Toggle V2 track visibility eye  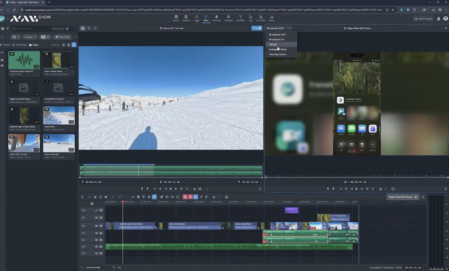pyautogui.click(x=96, y=218)
